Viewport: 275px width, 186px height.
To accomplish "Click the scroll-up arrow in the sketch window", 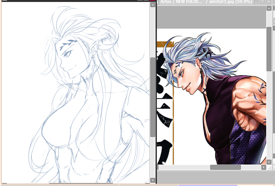I will coord(153,5).
